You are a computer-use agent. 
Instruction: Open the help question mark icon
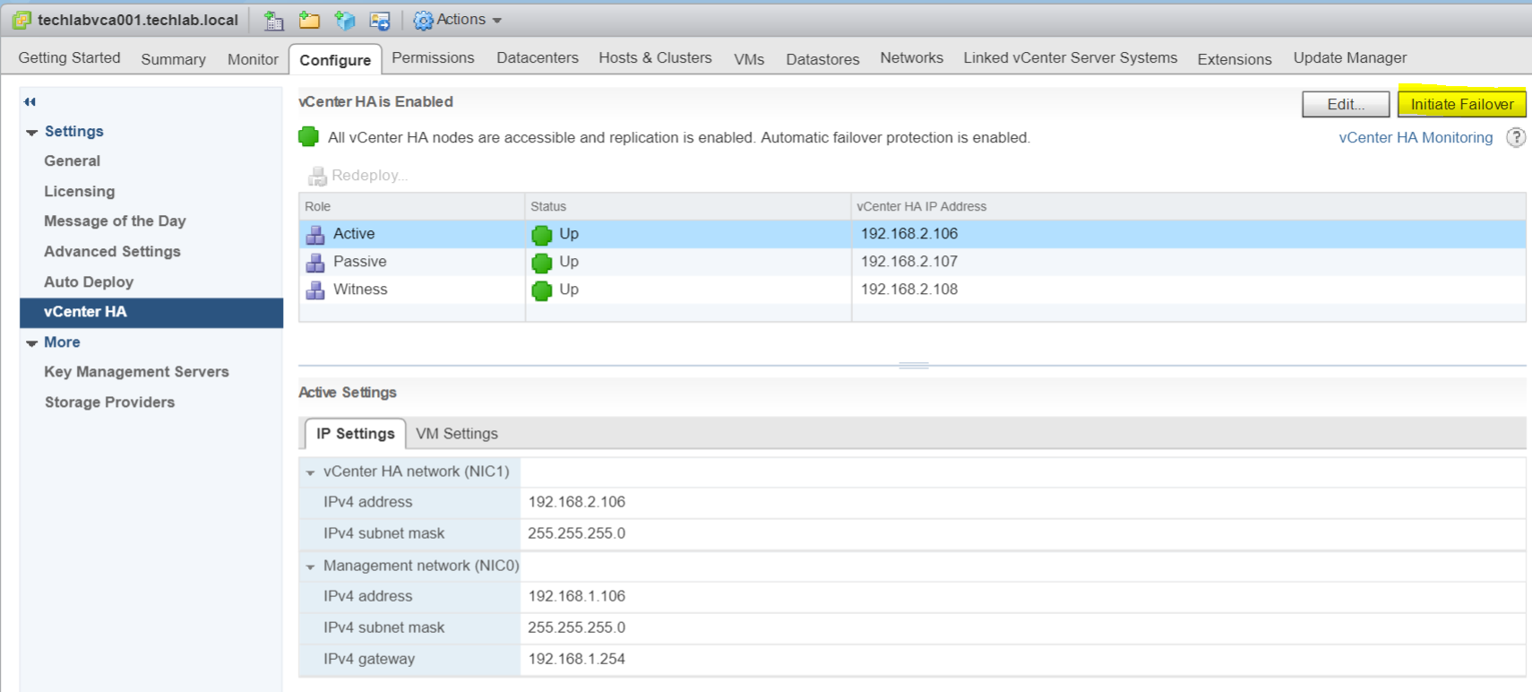tap(1516, 137)
